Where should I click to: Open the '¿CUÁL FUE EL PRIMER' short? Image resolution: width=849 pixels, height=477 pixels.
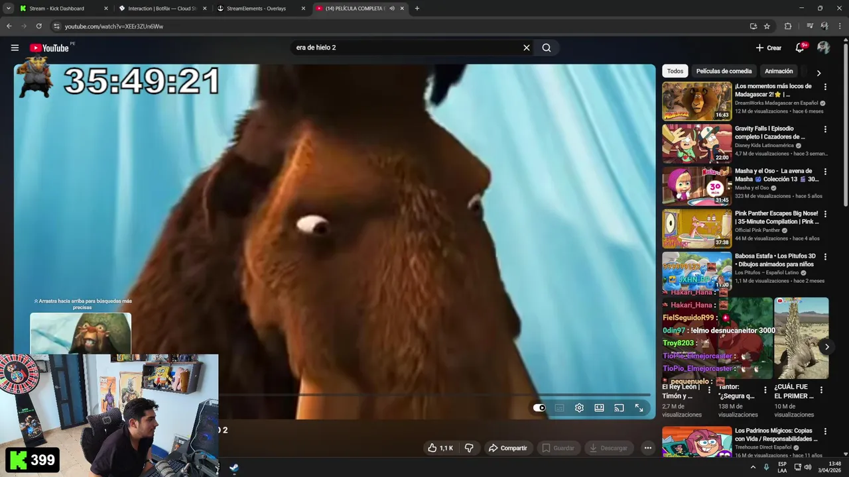point(801,338)
